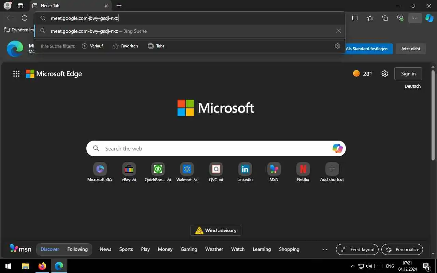Select the Neuer Tab tab

coord(70,6)
